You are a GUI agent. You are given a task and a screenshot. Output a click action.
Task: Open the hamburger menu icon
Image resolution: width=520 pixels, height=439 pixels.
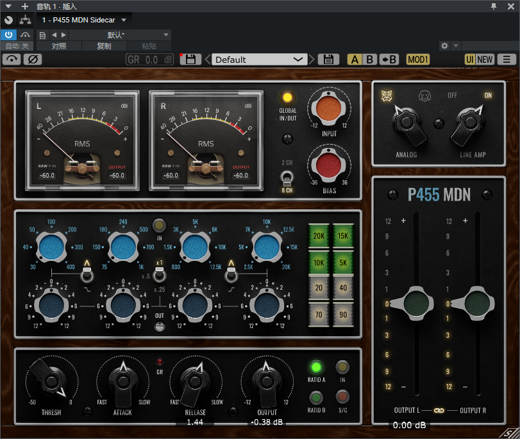507,60
